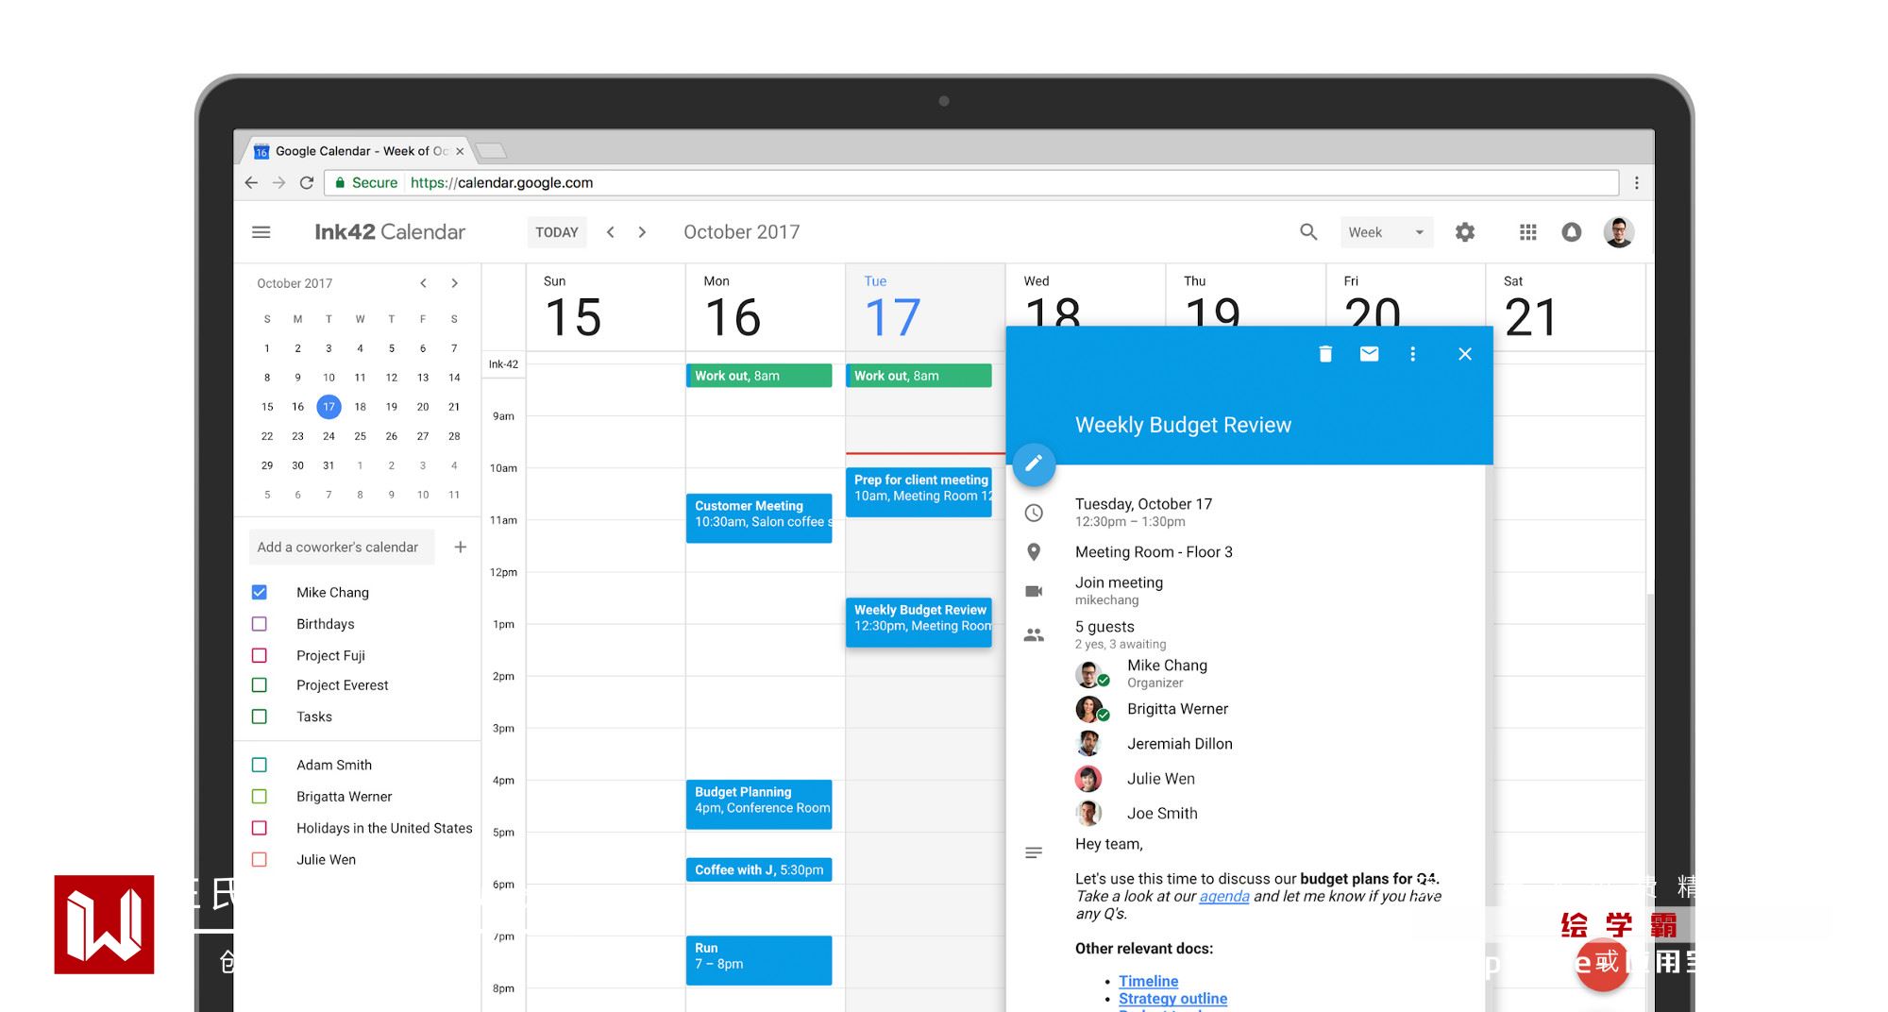The width and height of the screenshot is (1888, 1012).
Task: Enable the Project Everest calendar
Action: [260, 685]
